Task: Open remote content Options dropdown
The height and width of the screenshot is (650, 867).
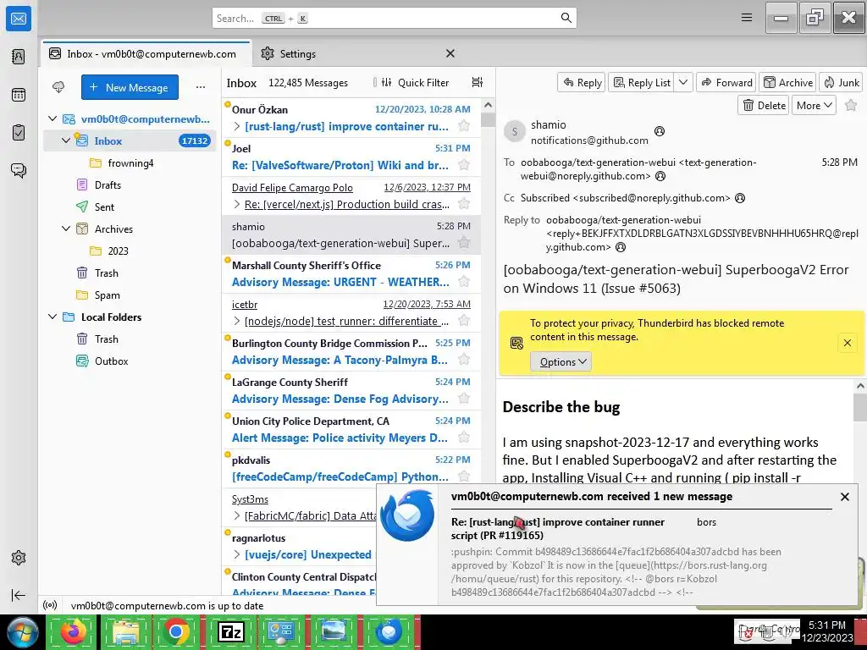Action: click(561, 361)
